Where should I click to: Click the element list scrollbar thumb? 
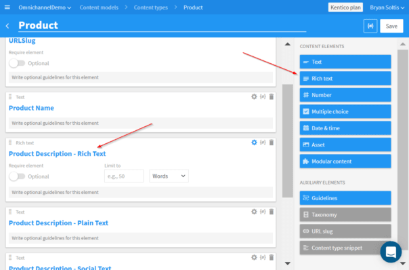[287, 141]
